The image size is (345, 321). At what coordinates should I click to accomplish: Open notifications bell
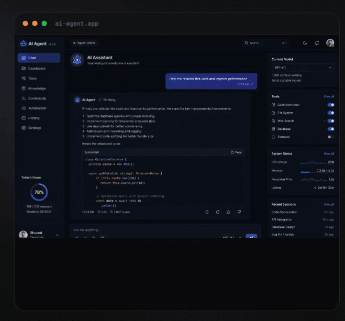(x=317, y=43)
